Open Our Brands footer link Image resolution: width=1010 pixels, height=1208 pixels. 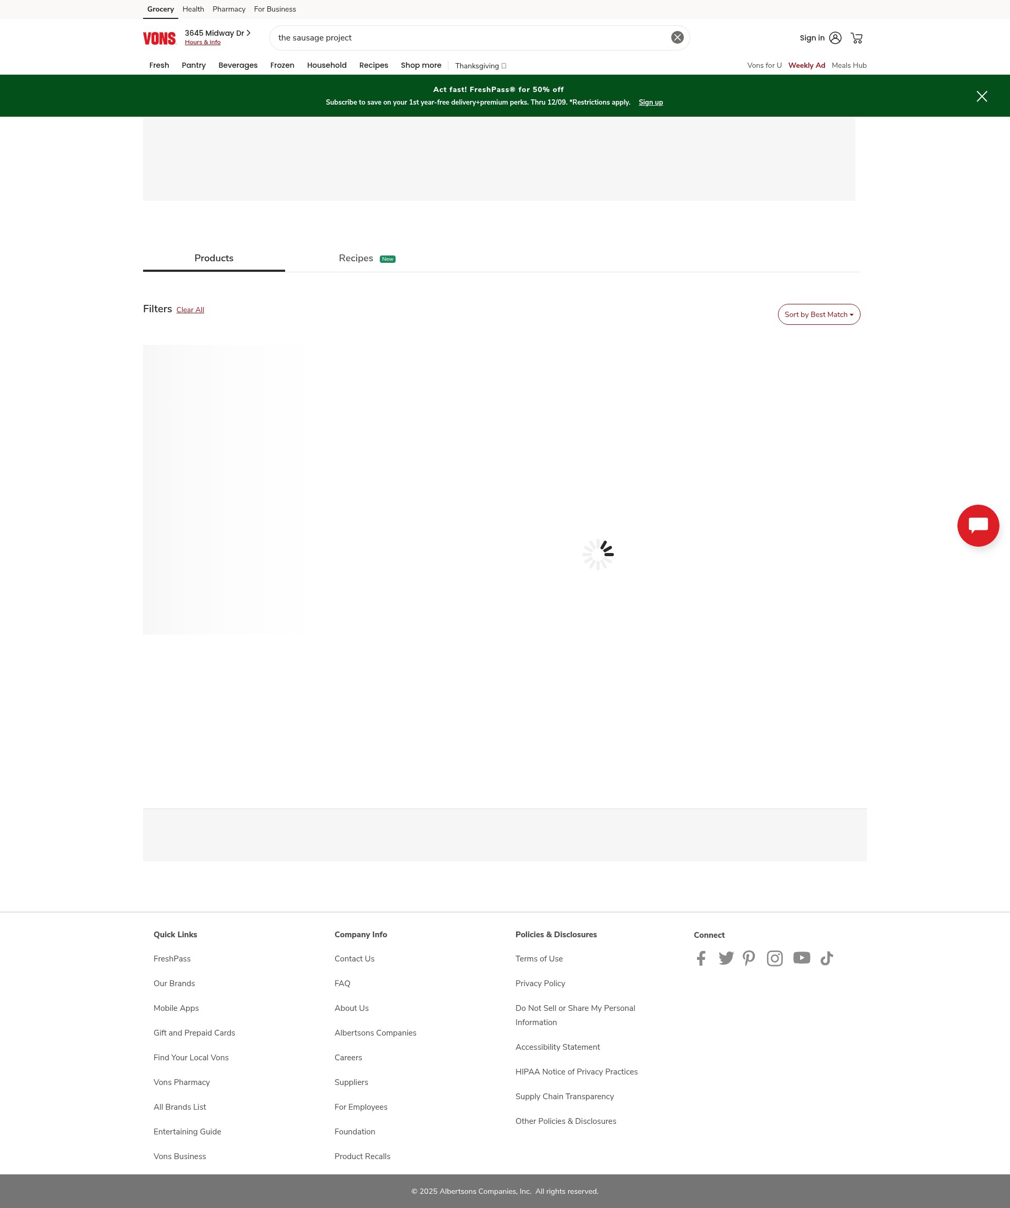coord(174,983)
